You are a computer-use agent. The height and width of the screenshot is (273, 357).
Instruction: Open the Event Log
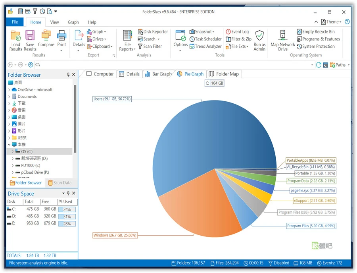237,32
